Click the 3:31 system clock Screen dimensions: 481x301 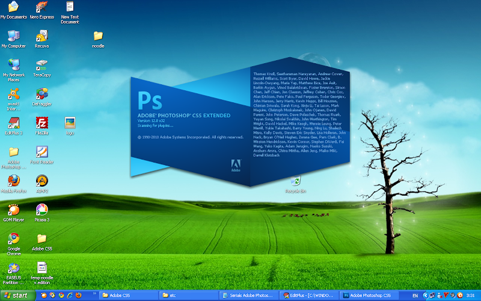(x=470, y=296)
